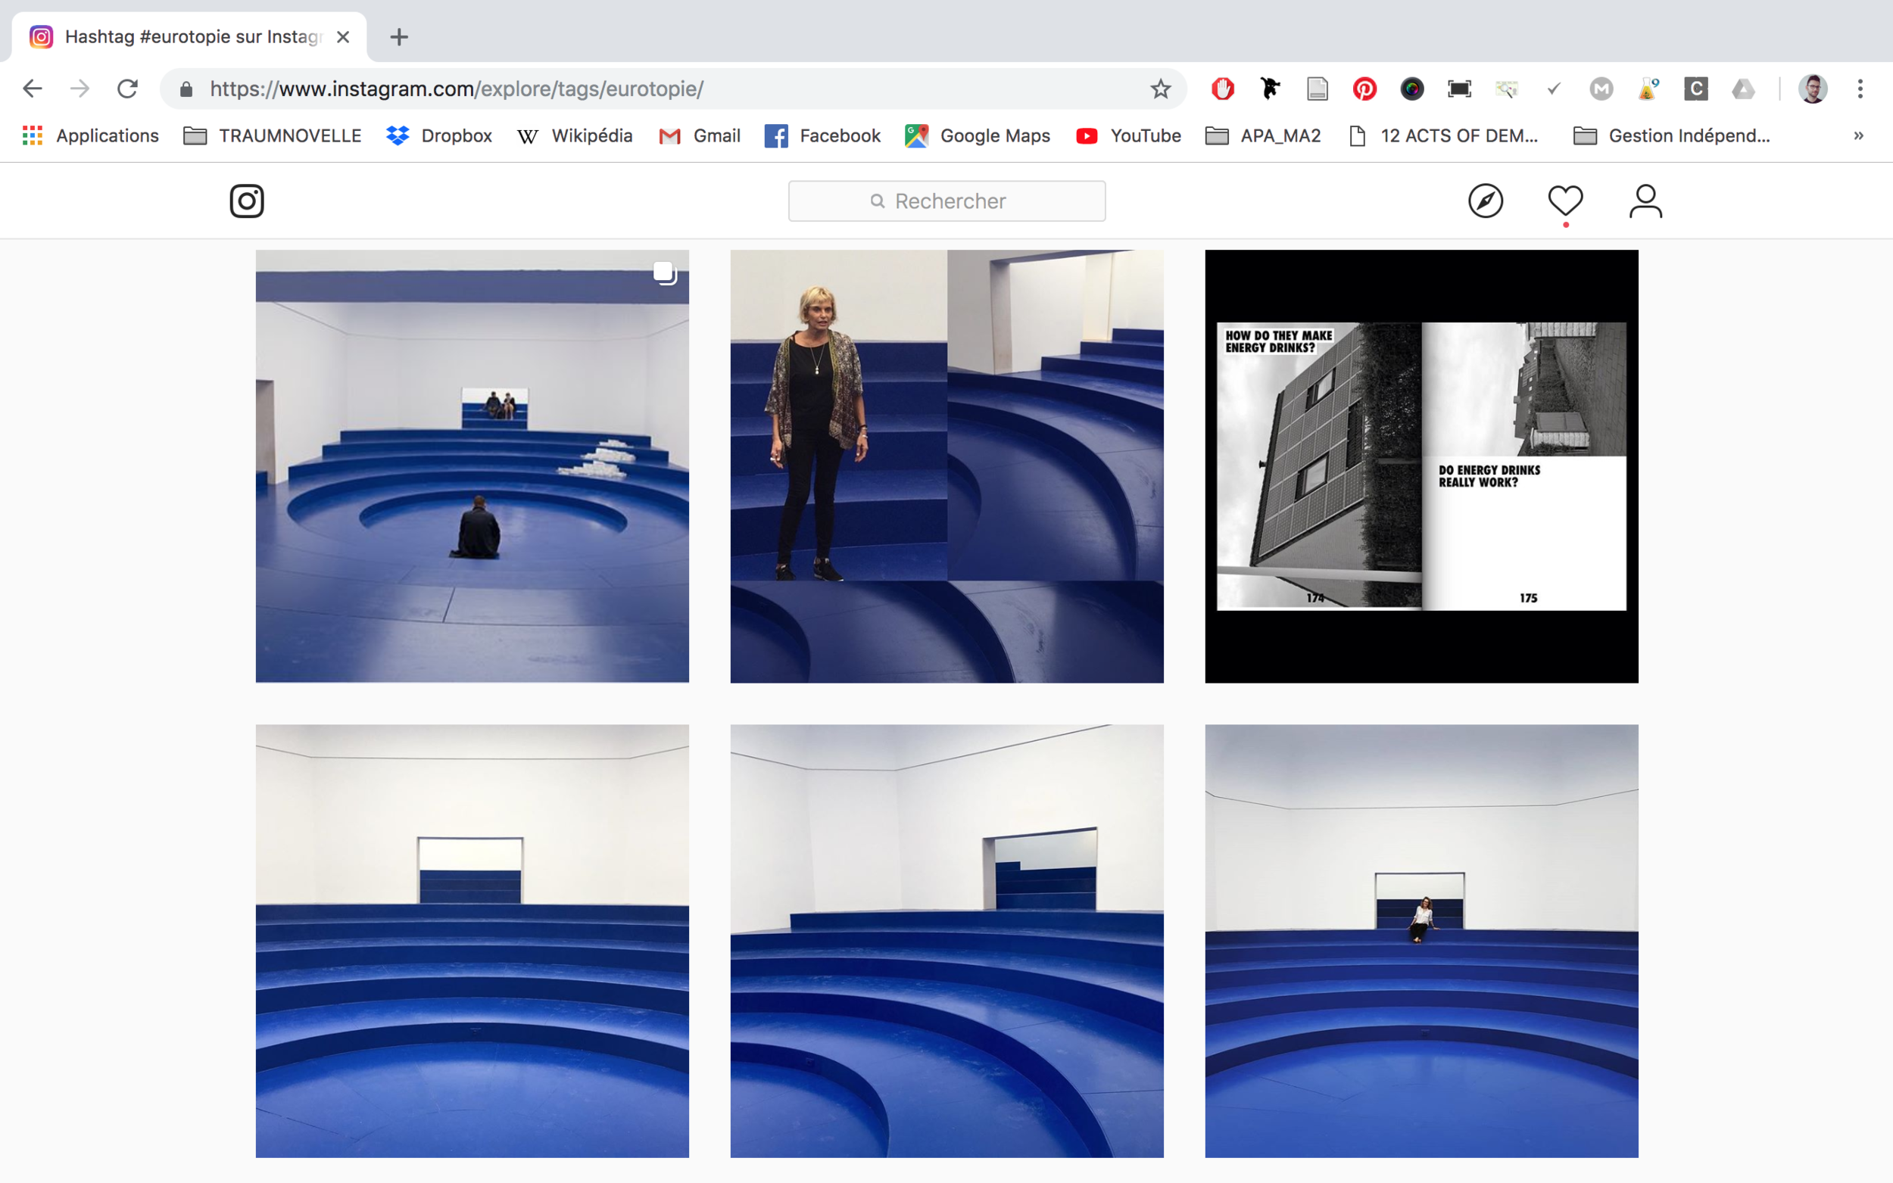This screenshot has width=1893, height=1183.
Task: Open the Explore compass icon
Action: click(x=1486, y=201)
